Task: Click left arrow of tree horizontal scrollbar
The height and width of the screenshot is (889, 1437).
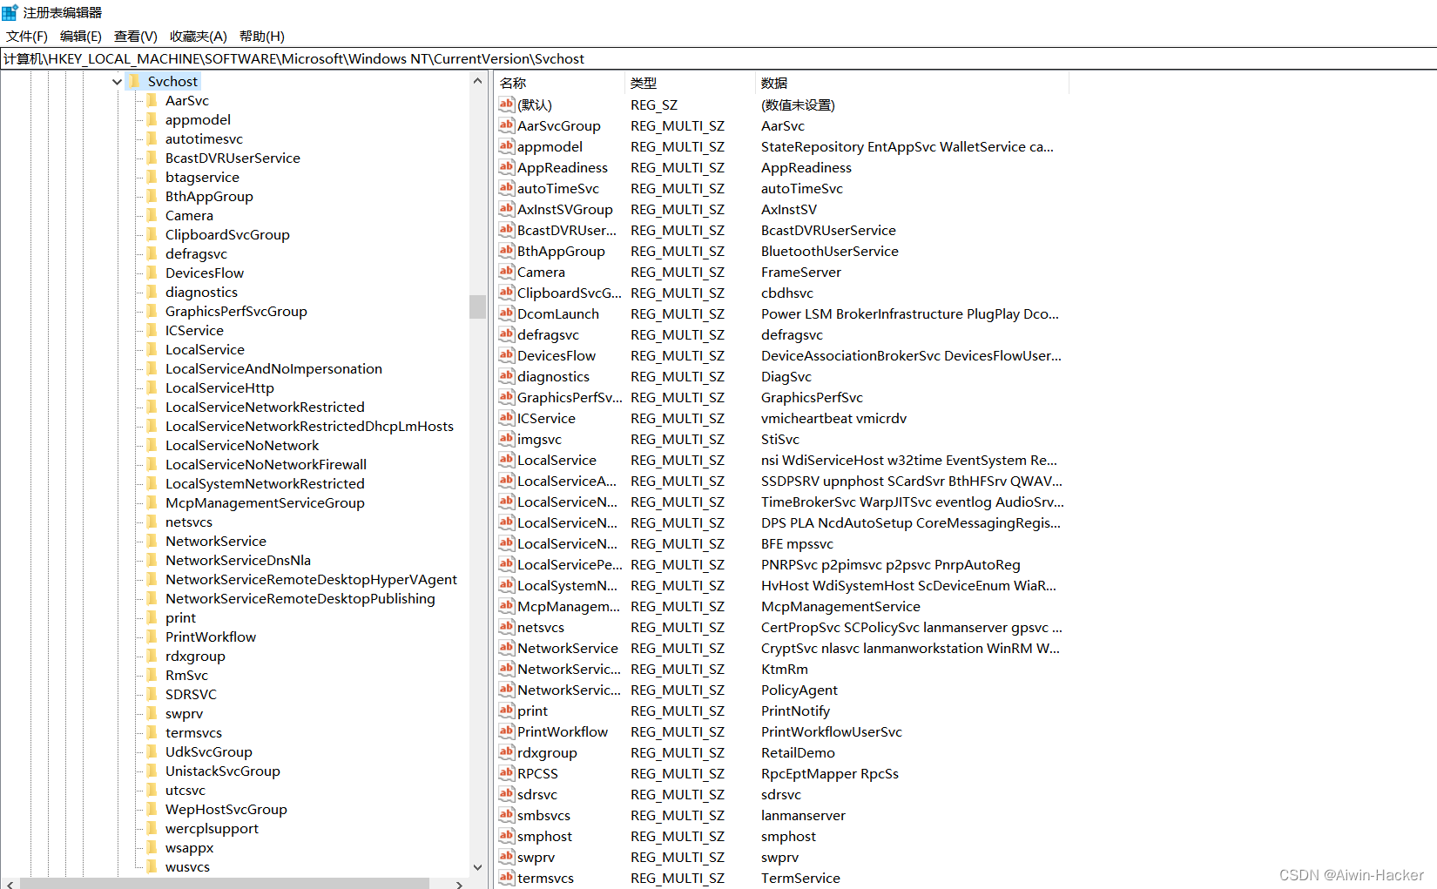Action: click(10, 884)
